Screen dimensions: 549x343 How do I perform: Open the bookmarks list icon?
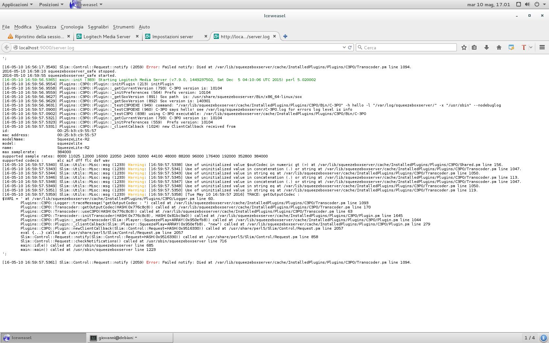point(474,47)
